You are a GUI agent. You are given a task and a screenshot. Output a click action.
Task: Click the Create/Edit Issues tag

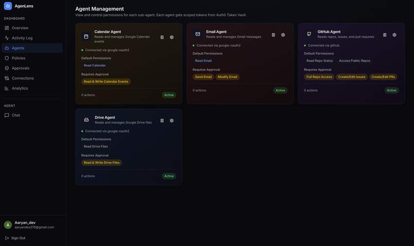pyautogui.click(x=352, y=77)
